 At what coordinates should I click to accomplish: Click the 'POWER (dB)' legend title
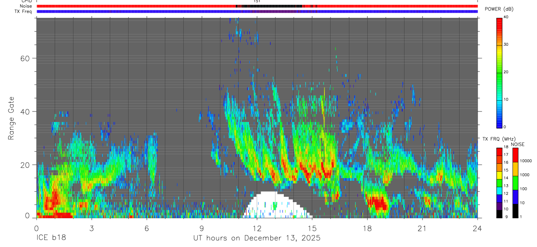point(499,9)
